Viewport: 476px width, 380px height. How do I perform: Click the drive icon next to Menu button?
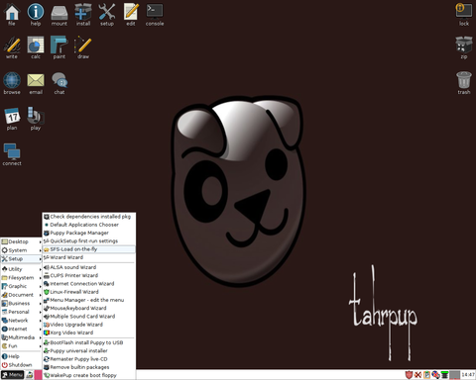[x=30, y=375]
